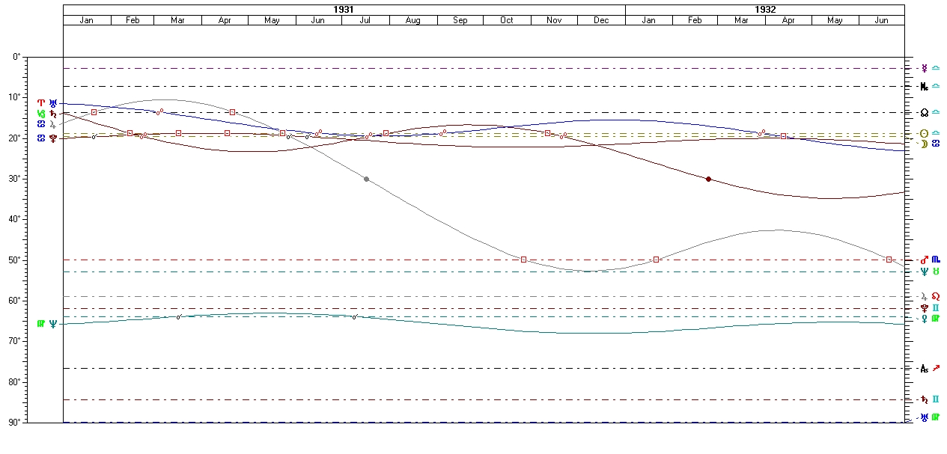Viewport: 947px width, 454px height.
Task: Select the red Mars glyph on right
Action: 925,260
